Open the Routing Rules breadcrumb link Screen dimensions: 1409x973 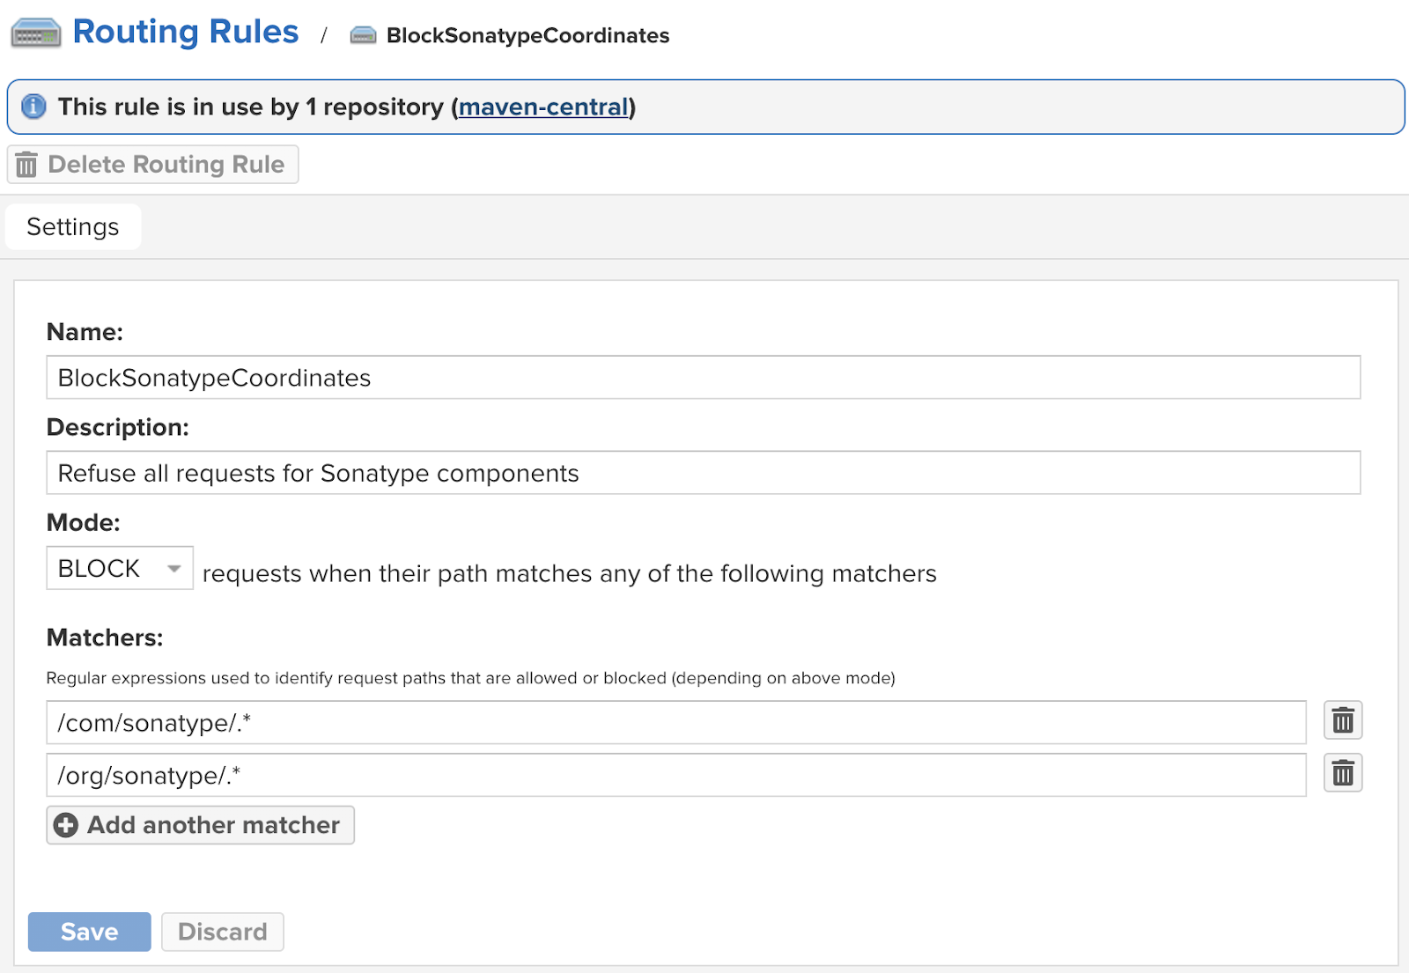[186, 32]
